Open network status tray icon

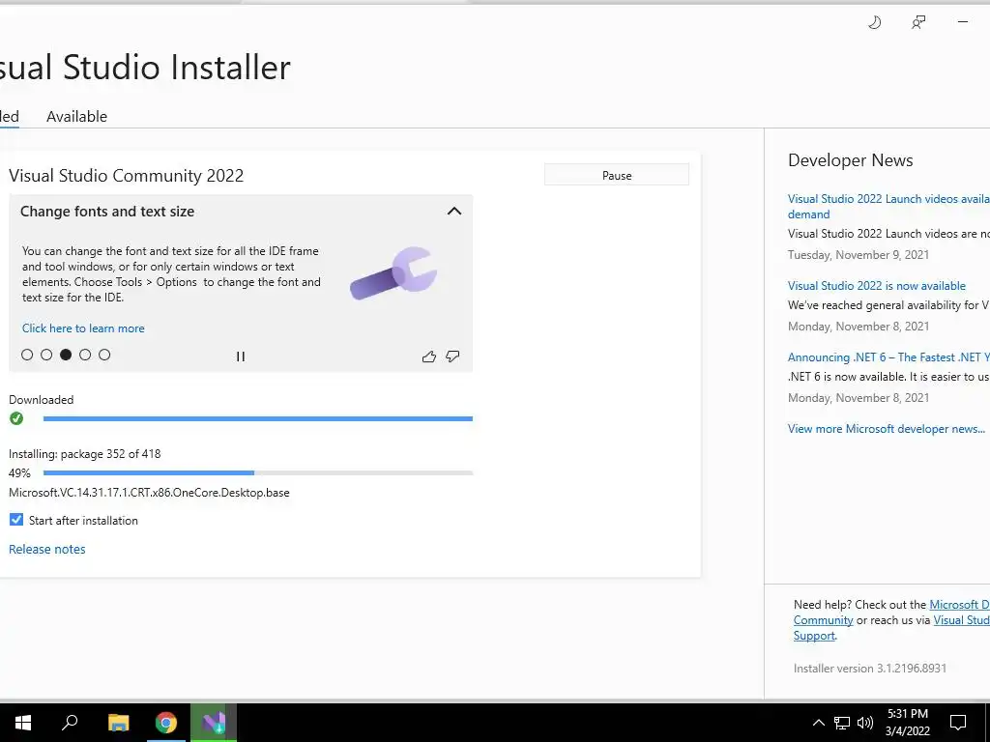click(842, 723)
